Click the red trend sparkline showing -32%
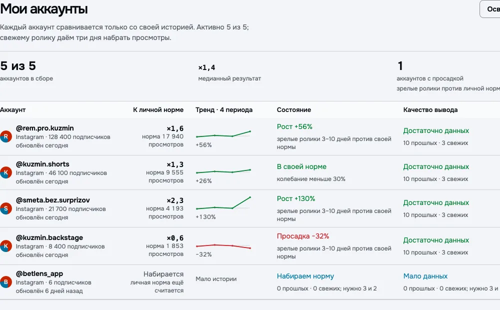This screenshot has height=310, width=500. (223, 246)
